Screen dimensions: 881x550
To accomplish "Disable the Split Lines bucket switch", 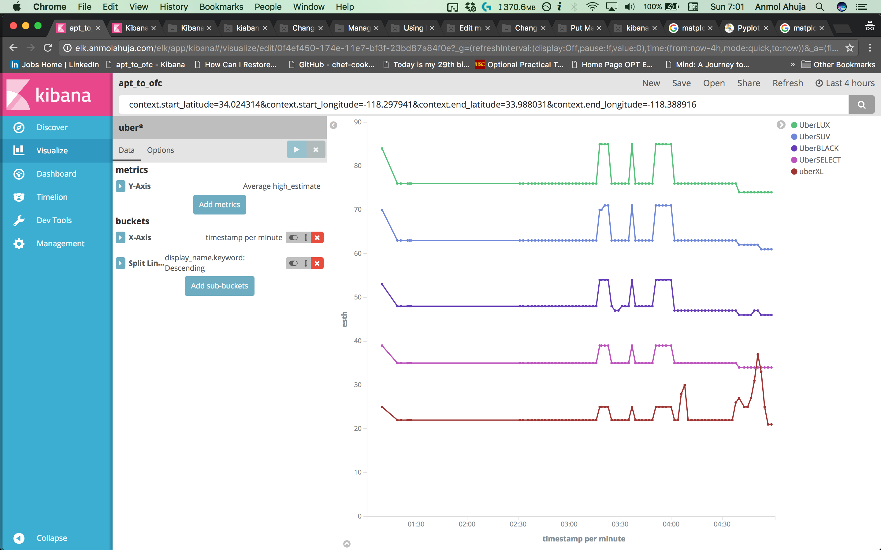I will [293, 263].
